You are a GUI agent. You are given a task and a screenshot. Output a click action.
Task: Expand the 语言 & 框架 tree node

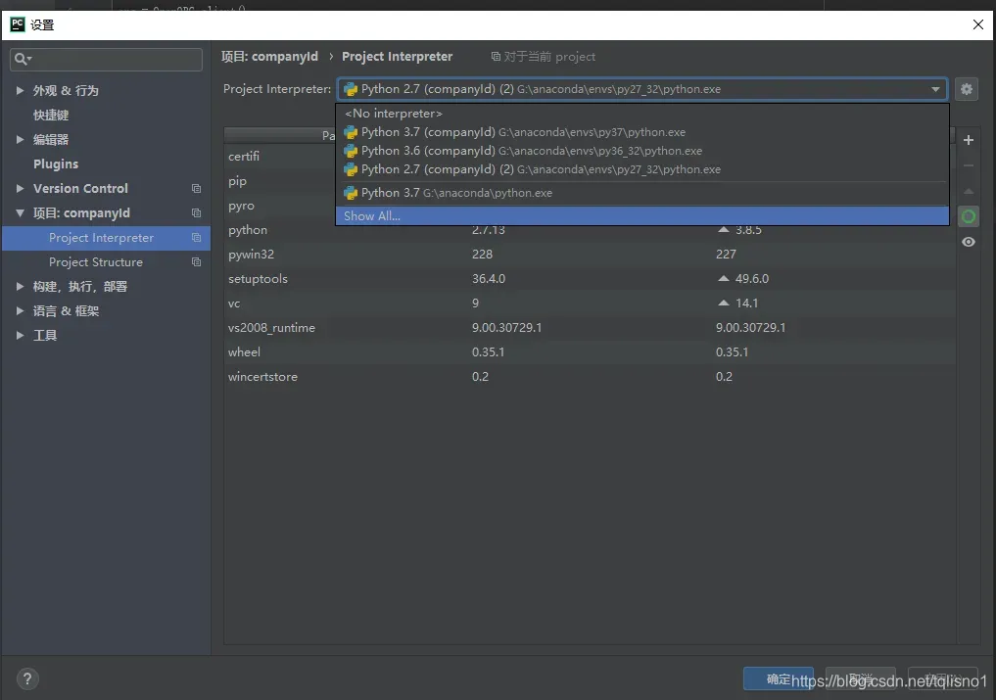click(x=20, y=311)
